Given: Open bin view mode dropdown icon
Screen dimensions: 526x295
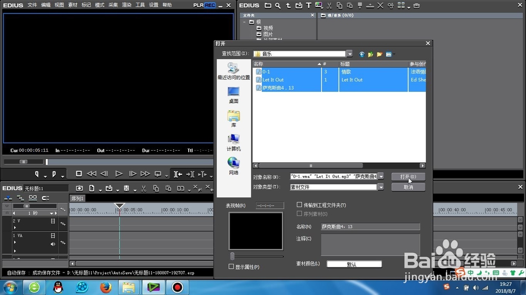Looking at the screenshot, I should pyautogui.click(x=409, y=7).
